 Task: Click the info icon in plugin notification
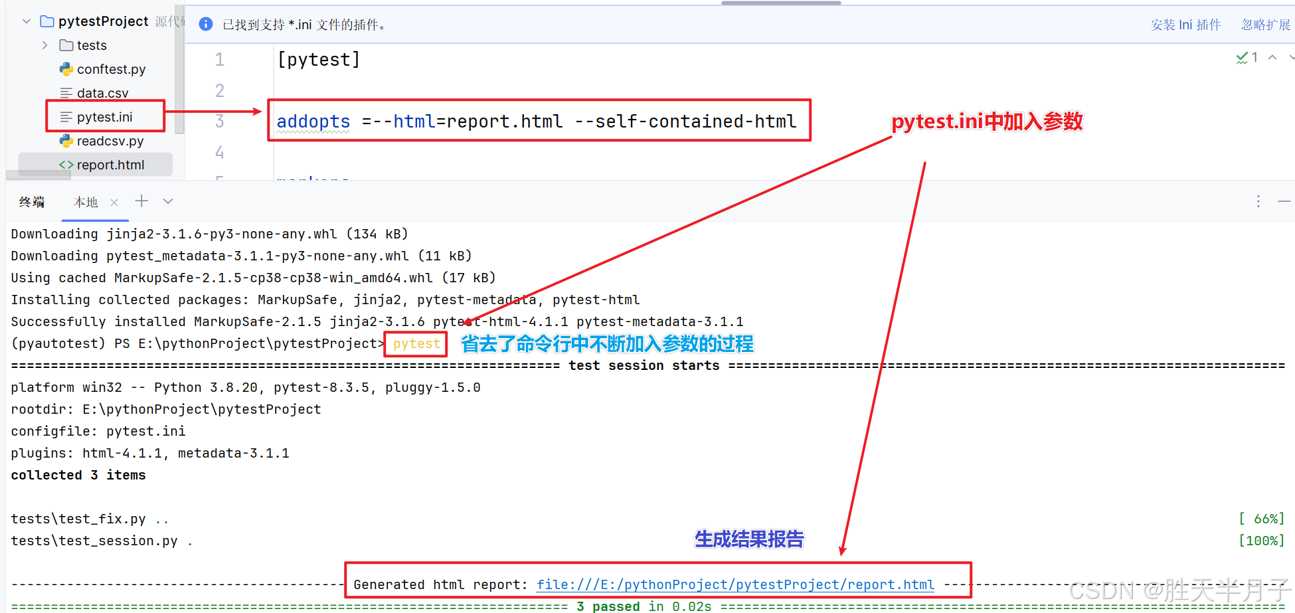pos(206,25)
